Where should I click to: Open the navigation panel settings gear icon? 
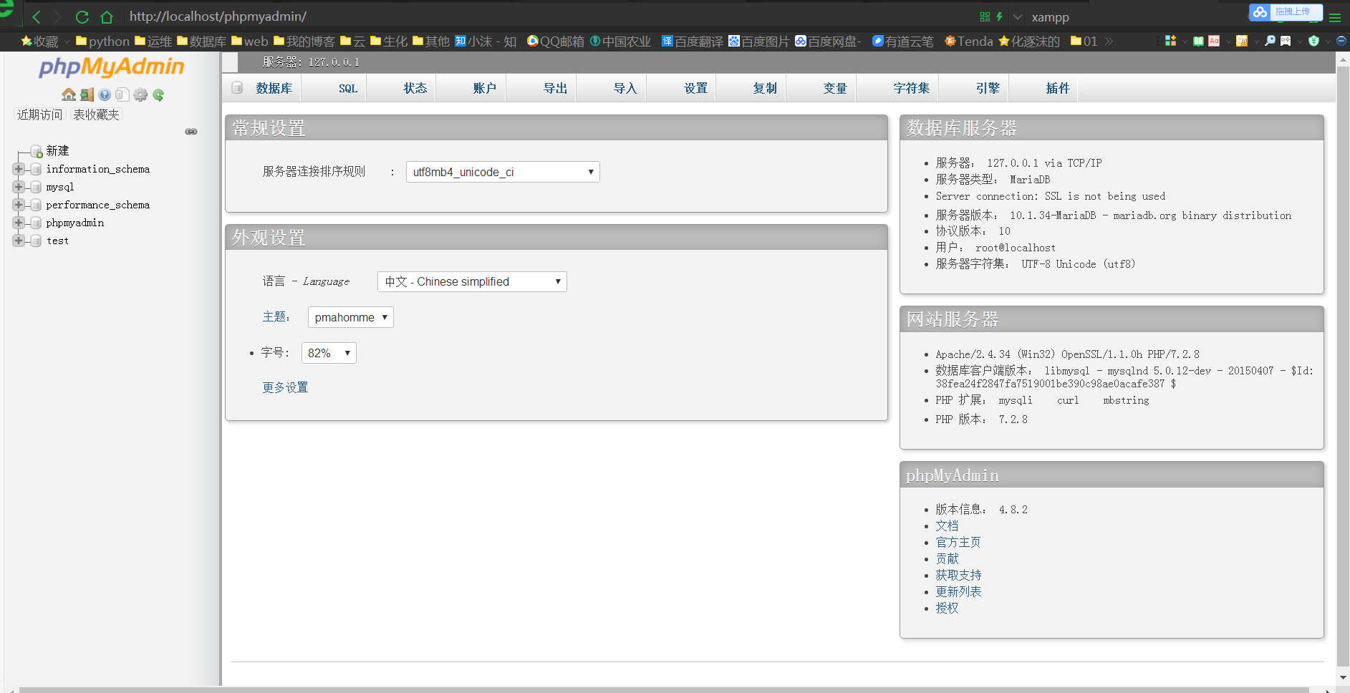click(140, 94)
